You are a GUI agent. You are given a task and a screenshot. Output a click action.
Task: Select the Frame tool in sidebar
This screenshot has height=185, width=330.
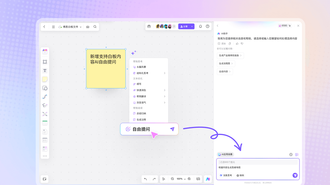[x=45, y=62]
